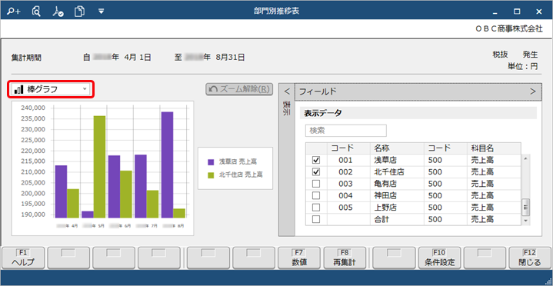Uncheck the 001 浅草店 checkbox
This screenshot has height=286, width=553.
pos(316,161)
